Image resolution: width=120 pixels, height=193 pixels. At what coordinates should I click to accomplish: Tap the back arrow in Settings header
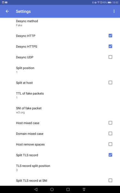click(7, 11)
